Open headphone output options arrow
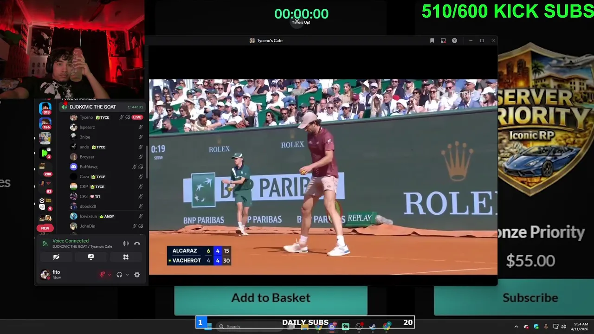594x334 pixels. 127,275
